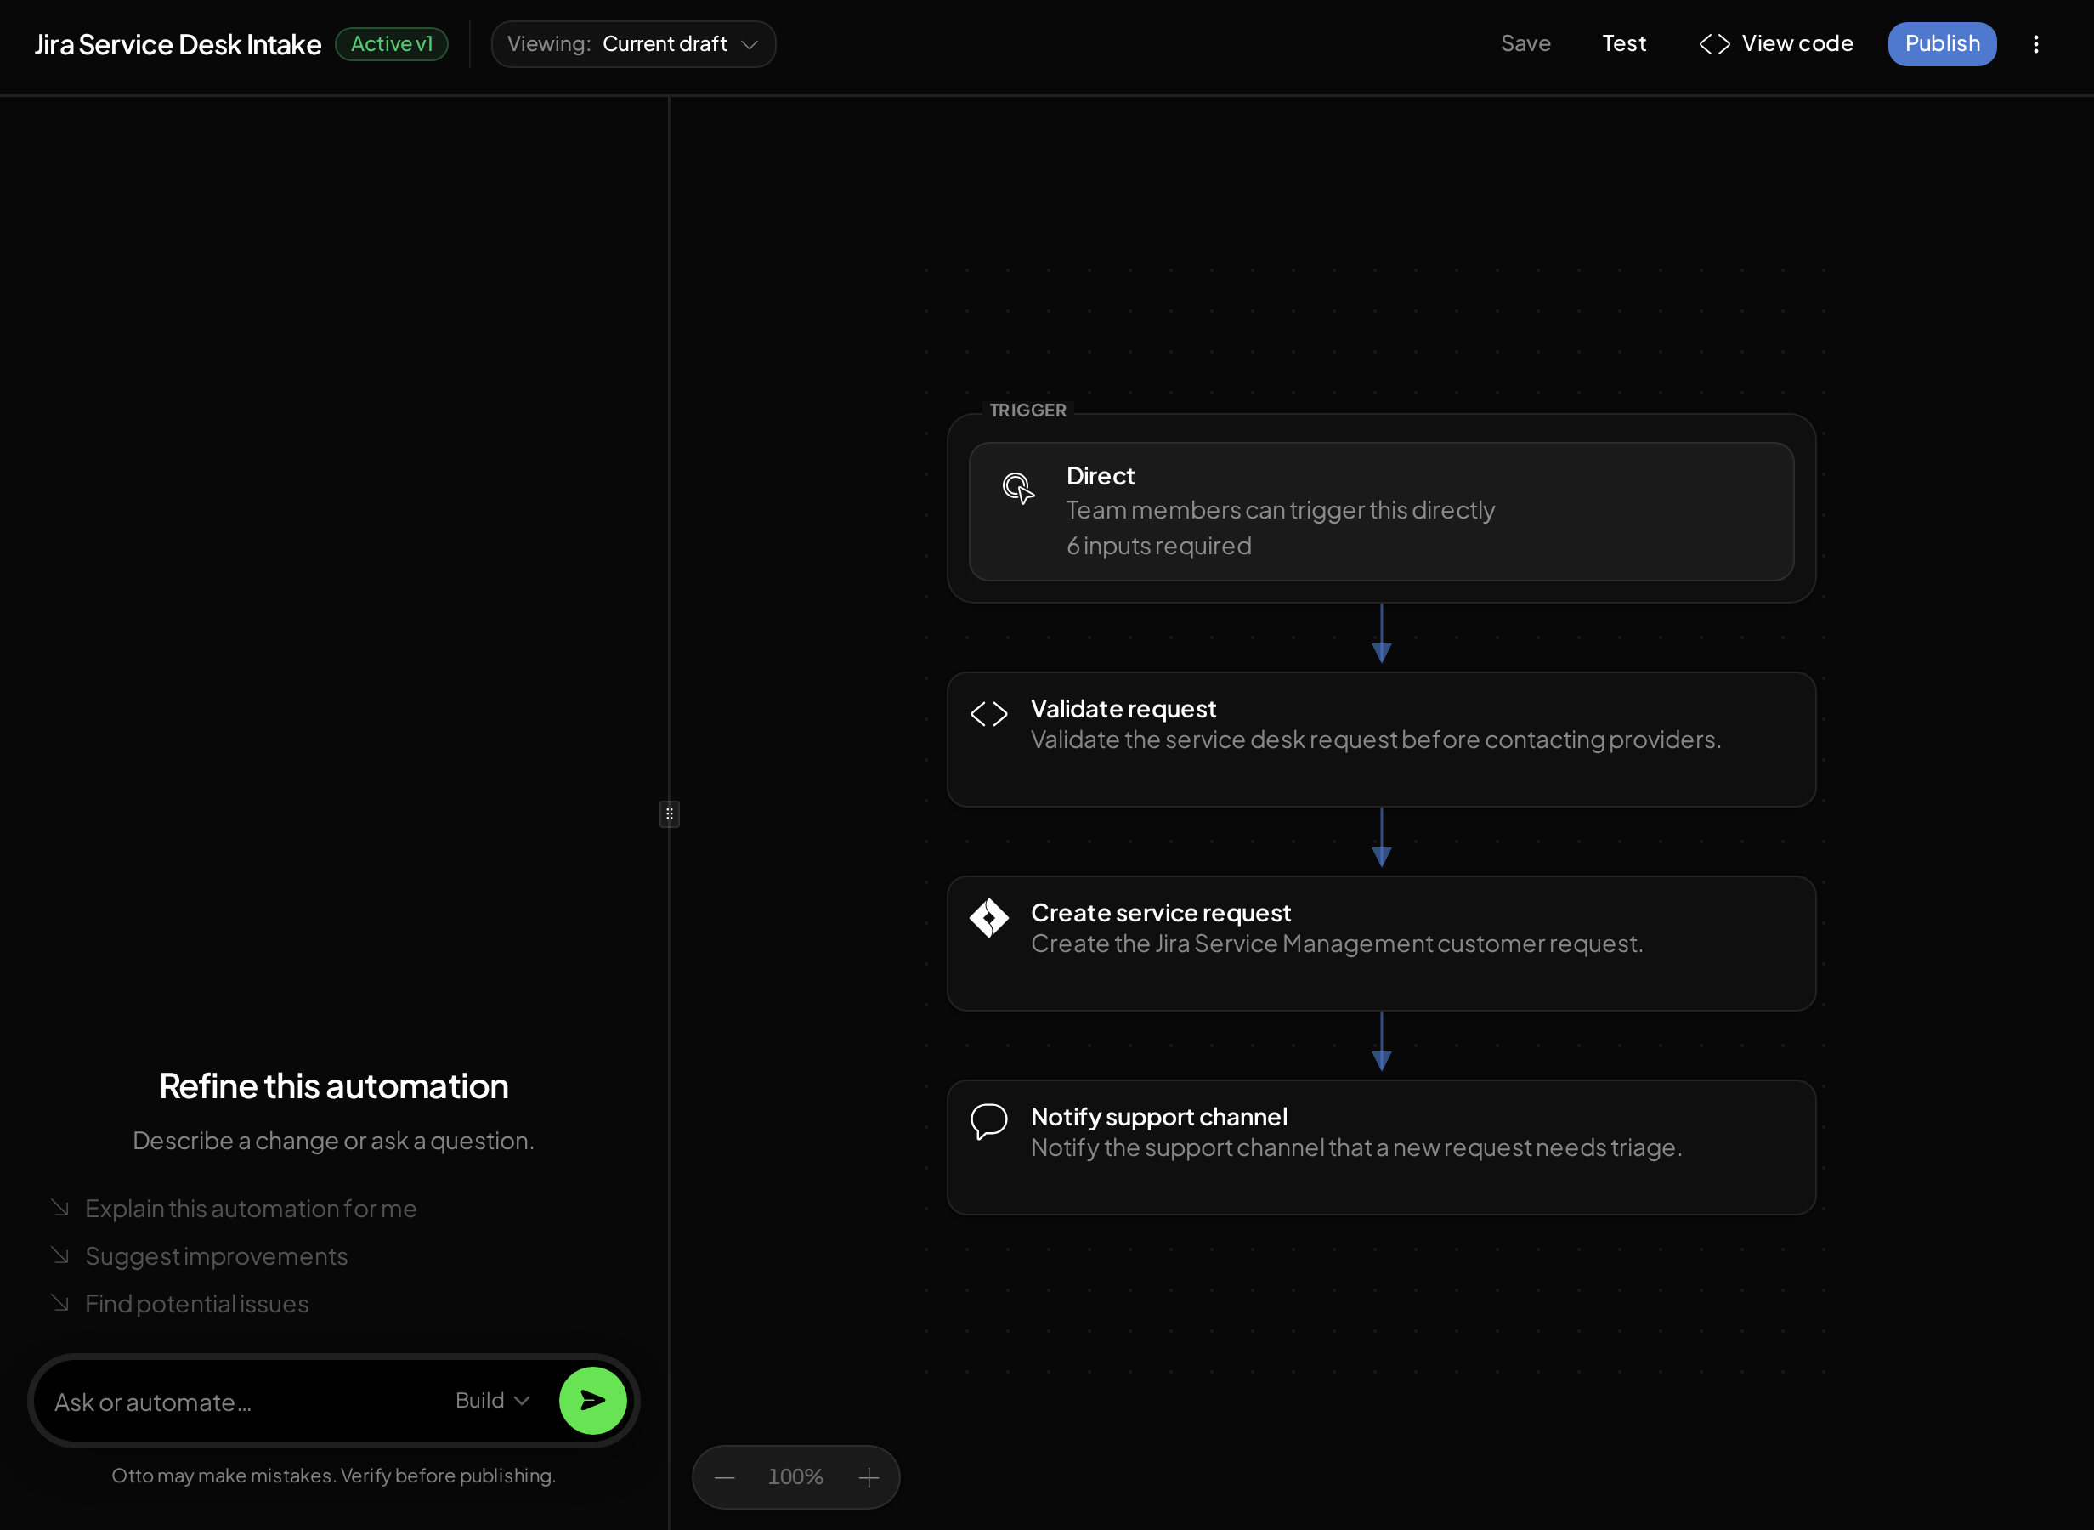Zoom in with the plus icon
This screenshot has height=1530, width=2094.
869,1477
